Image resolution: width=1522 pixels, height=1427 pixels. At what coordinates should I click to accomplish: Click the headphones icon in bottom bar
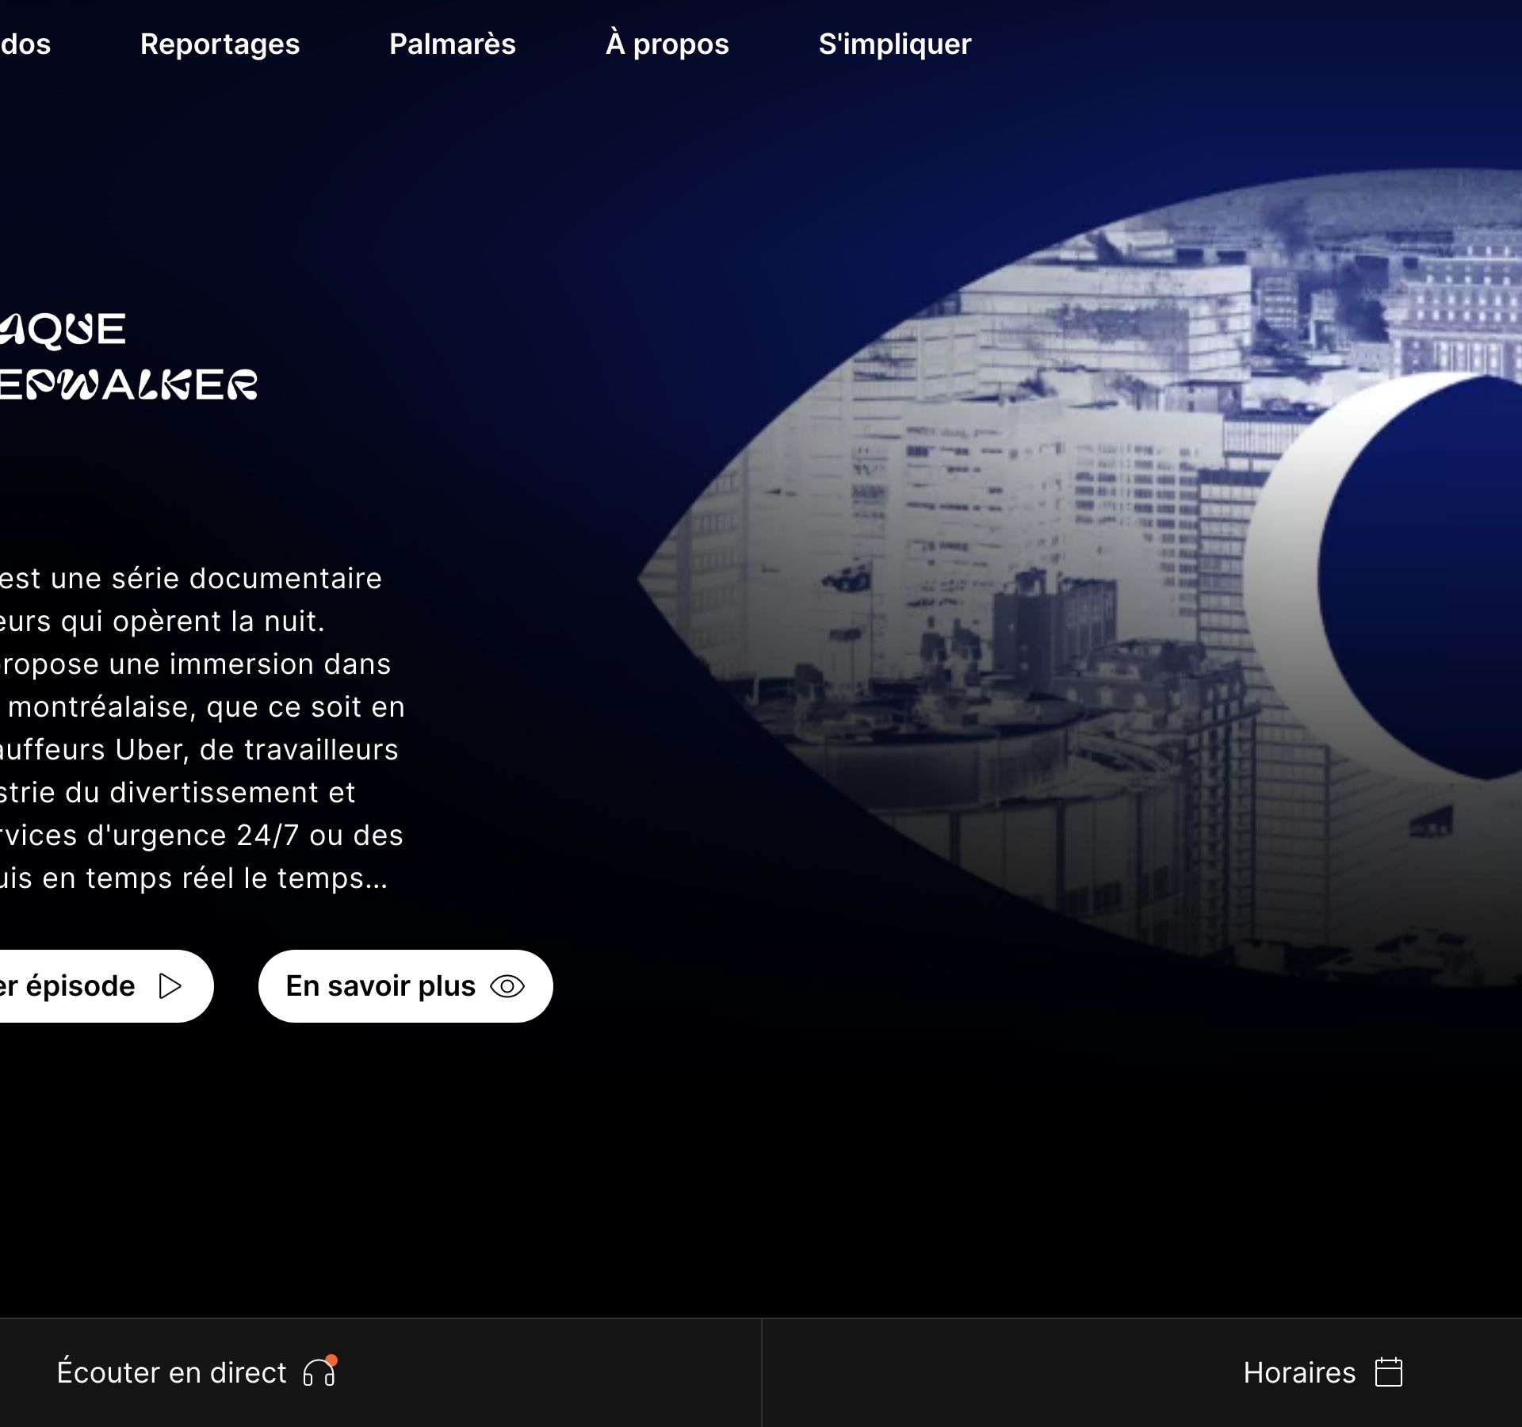click(x=318, y=1373)
